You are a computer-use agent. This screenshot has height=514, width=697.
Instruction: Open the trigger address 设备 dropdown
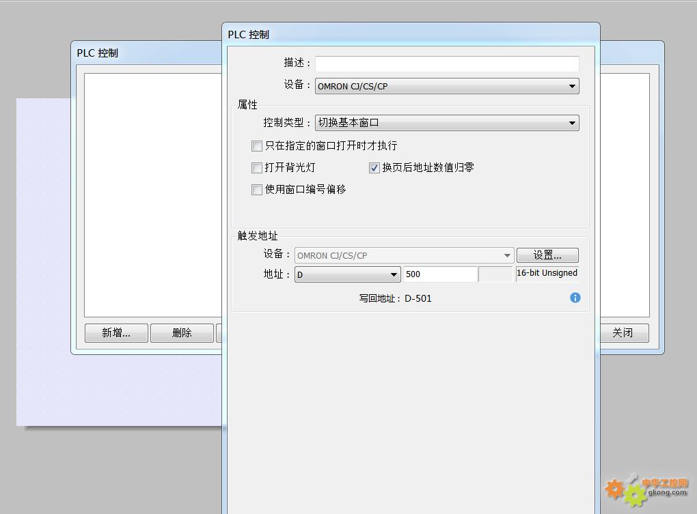[404, 255]
